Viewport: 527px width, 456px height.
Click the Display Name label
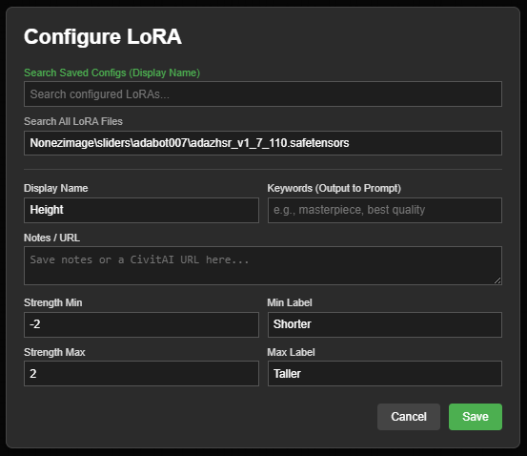click(x=56, y=188)
